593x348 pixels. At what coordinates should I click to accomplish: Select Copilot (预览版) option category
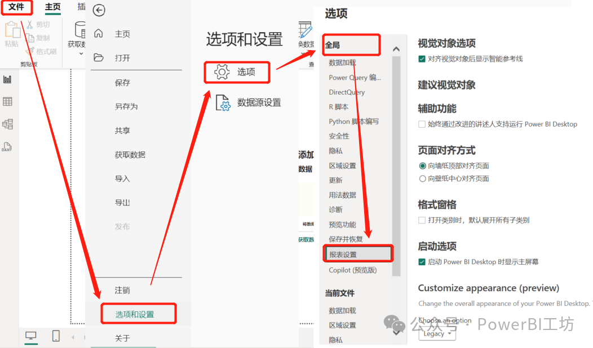point(353,270)
